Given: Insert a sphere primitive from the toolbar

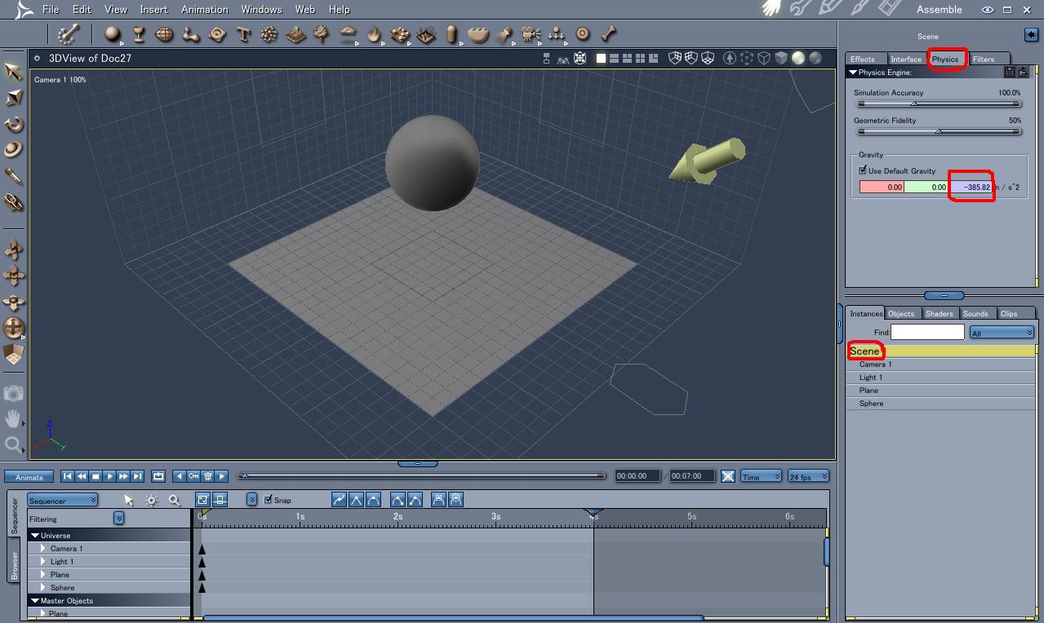Looking at the screenshot, I should point(113,34).
